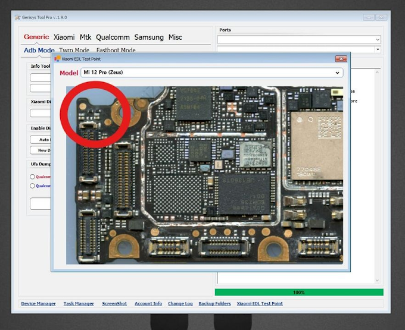Open the Xiaomi EDL Test Point link
This screenshot has height=330, width=405.
260,304
